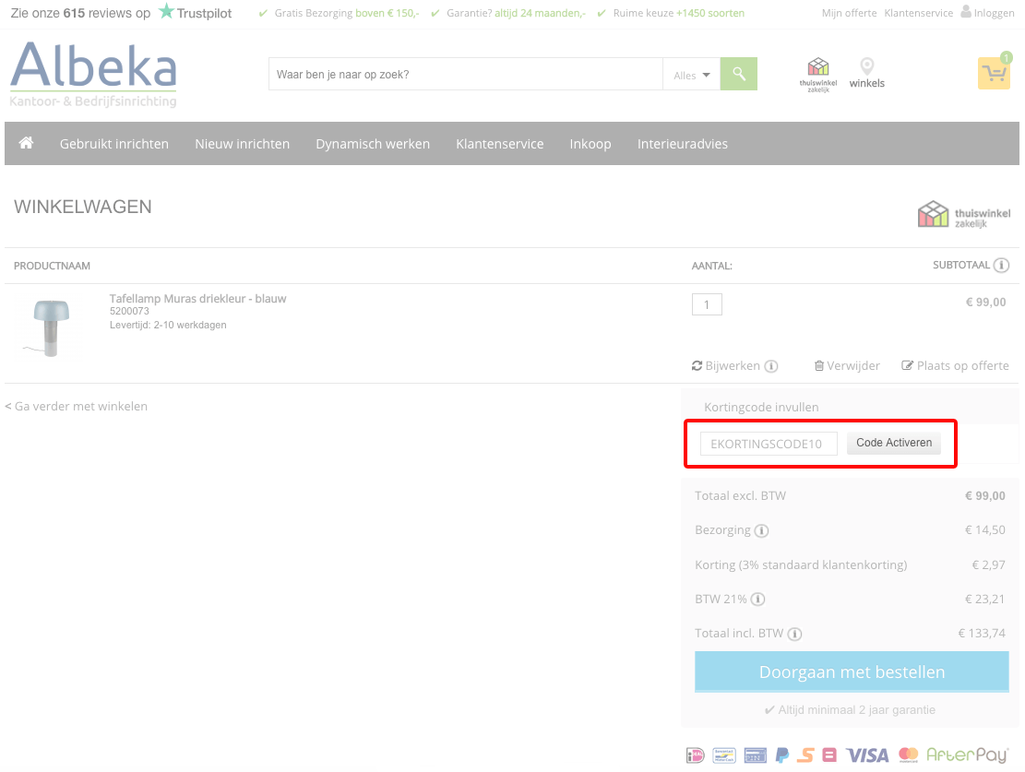Screen dimensions: 1025x772
Task: Click Plaats op offerte link
Action: point(955,366)
